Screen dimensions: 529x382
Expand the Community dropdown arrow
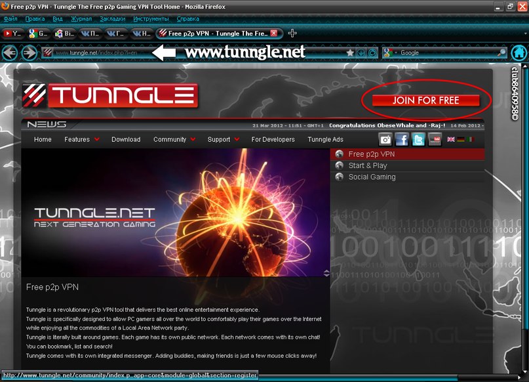click(x=193, y=138)
